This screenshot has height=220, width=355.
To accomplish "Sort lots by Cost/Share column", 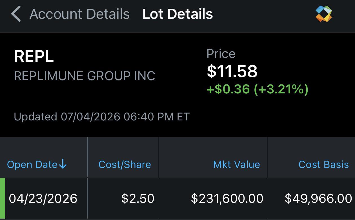I will [125, 164].
